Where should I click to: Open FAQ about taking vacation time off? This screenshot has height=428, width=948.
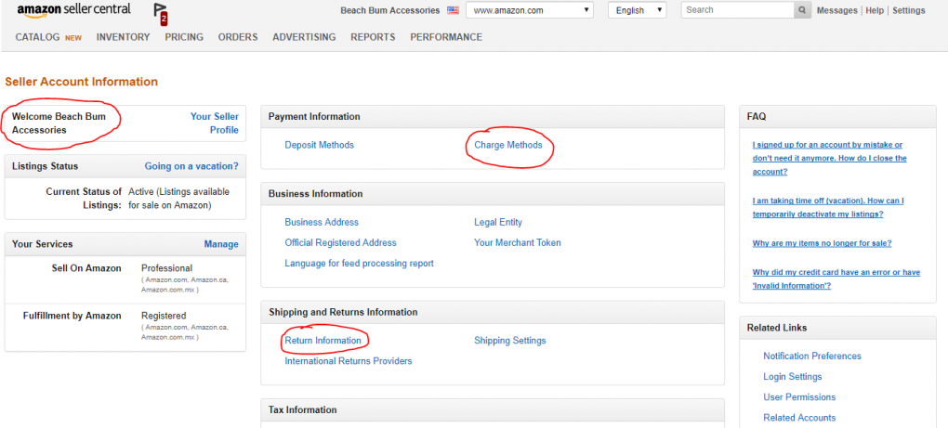tap(828, 207)
